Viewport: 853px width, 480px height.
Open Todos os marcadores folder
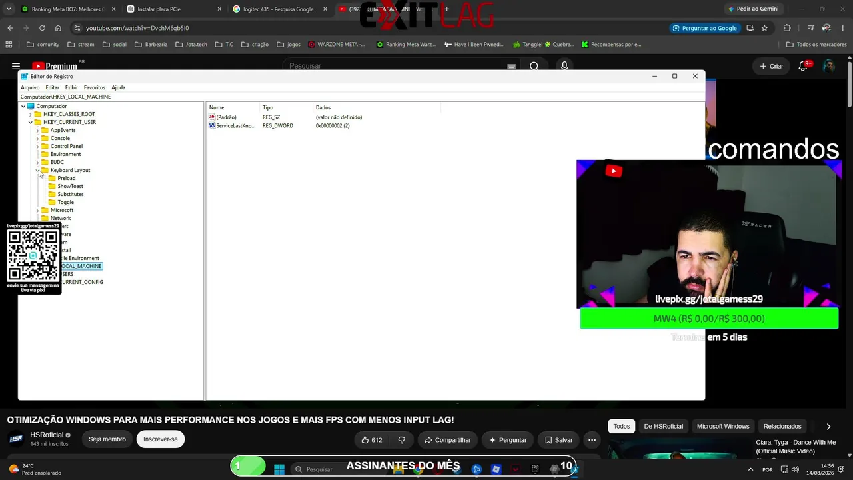816,45
